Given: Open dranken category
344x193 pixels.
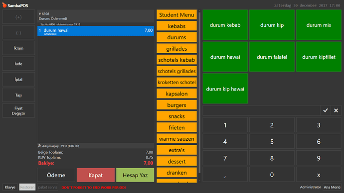Looking at the screenshot, I should [x=176, y=173].
